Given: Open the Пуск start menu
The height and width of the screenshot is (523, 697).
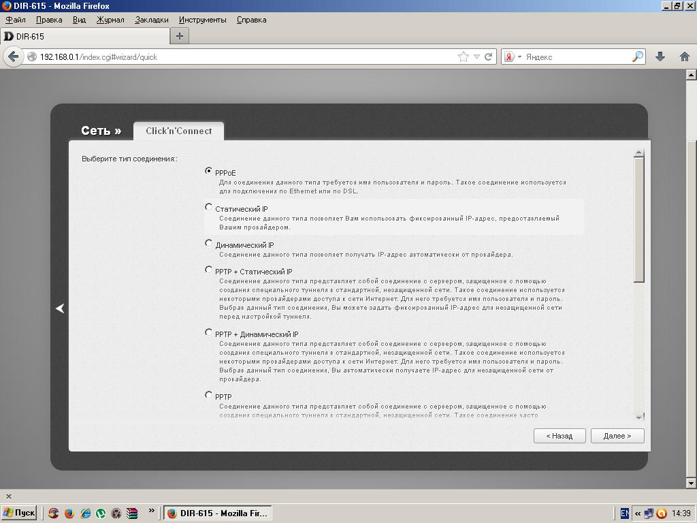Looking at the screenshot, I should (x=18, y=513).
